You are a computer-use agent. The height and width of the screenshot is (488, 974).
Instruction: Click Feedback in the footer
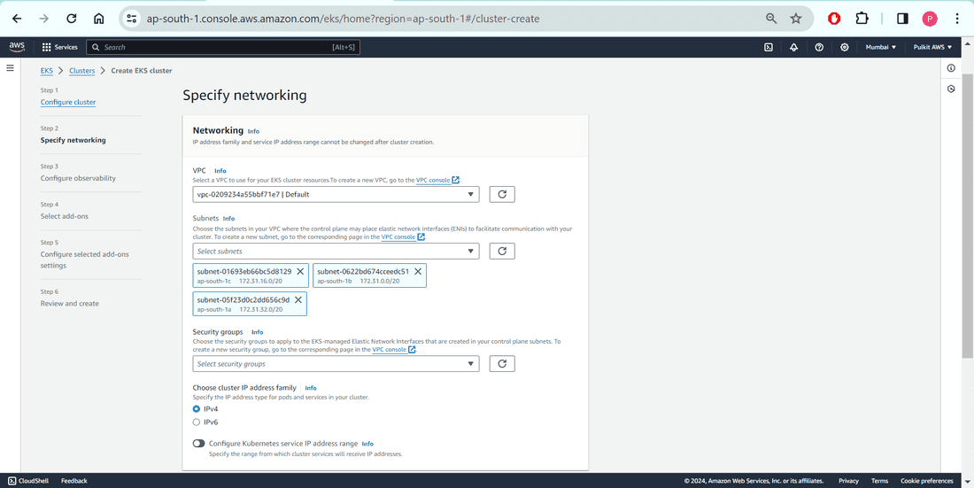pyautogui.click(x=73, y=481)
